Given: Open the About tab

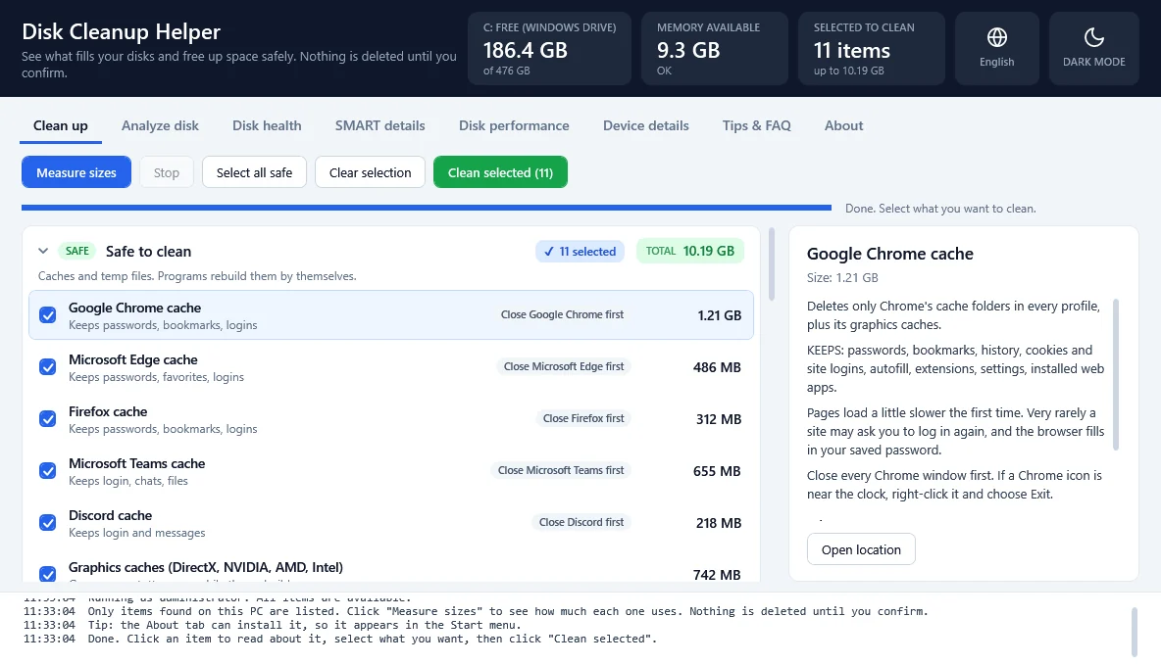Looking at the screenshot, I should [x=844, y=125].
